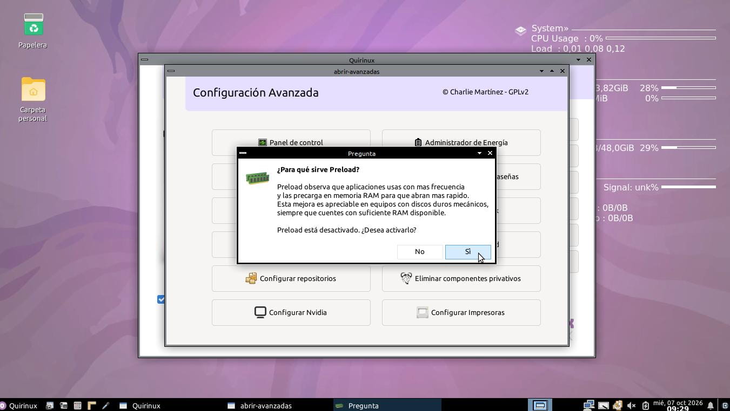Click the show desktop taskbar button

tap(540, 406)
